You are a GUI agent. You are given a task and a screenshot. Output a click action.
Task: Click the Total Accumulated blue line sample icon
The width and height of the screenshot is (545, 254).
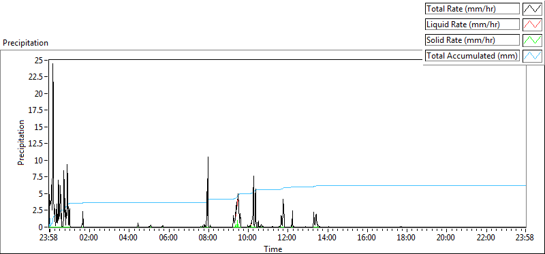[x=533, y=55]
